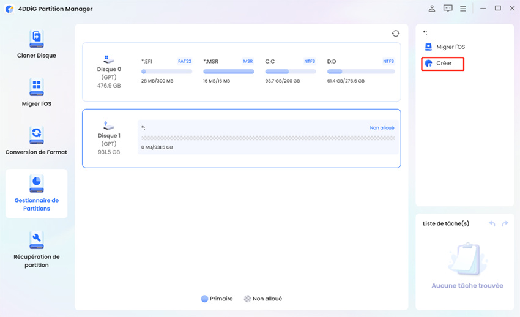Open the hamburger menu
Screen dimensions: 520x317
(463, 9)
